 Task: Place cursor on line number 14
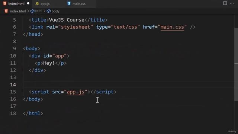13,84
